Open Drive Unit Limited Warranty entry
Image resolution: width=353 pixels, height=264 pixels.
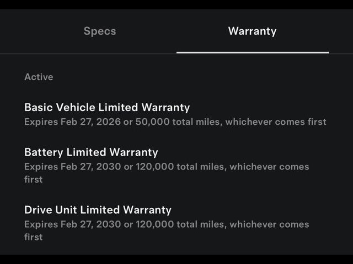pyautogui.click(x=98, y=210)
